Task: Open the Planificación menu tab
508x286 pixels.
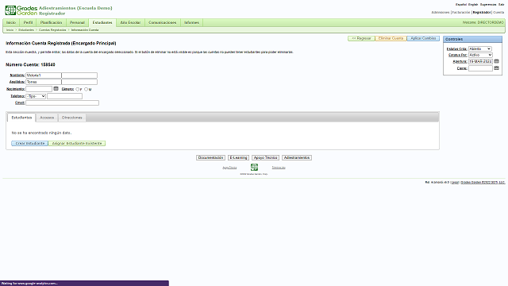Action: (x=51, y=23)
